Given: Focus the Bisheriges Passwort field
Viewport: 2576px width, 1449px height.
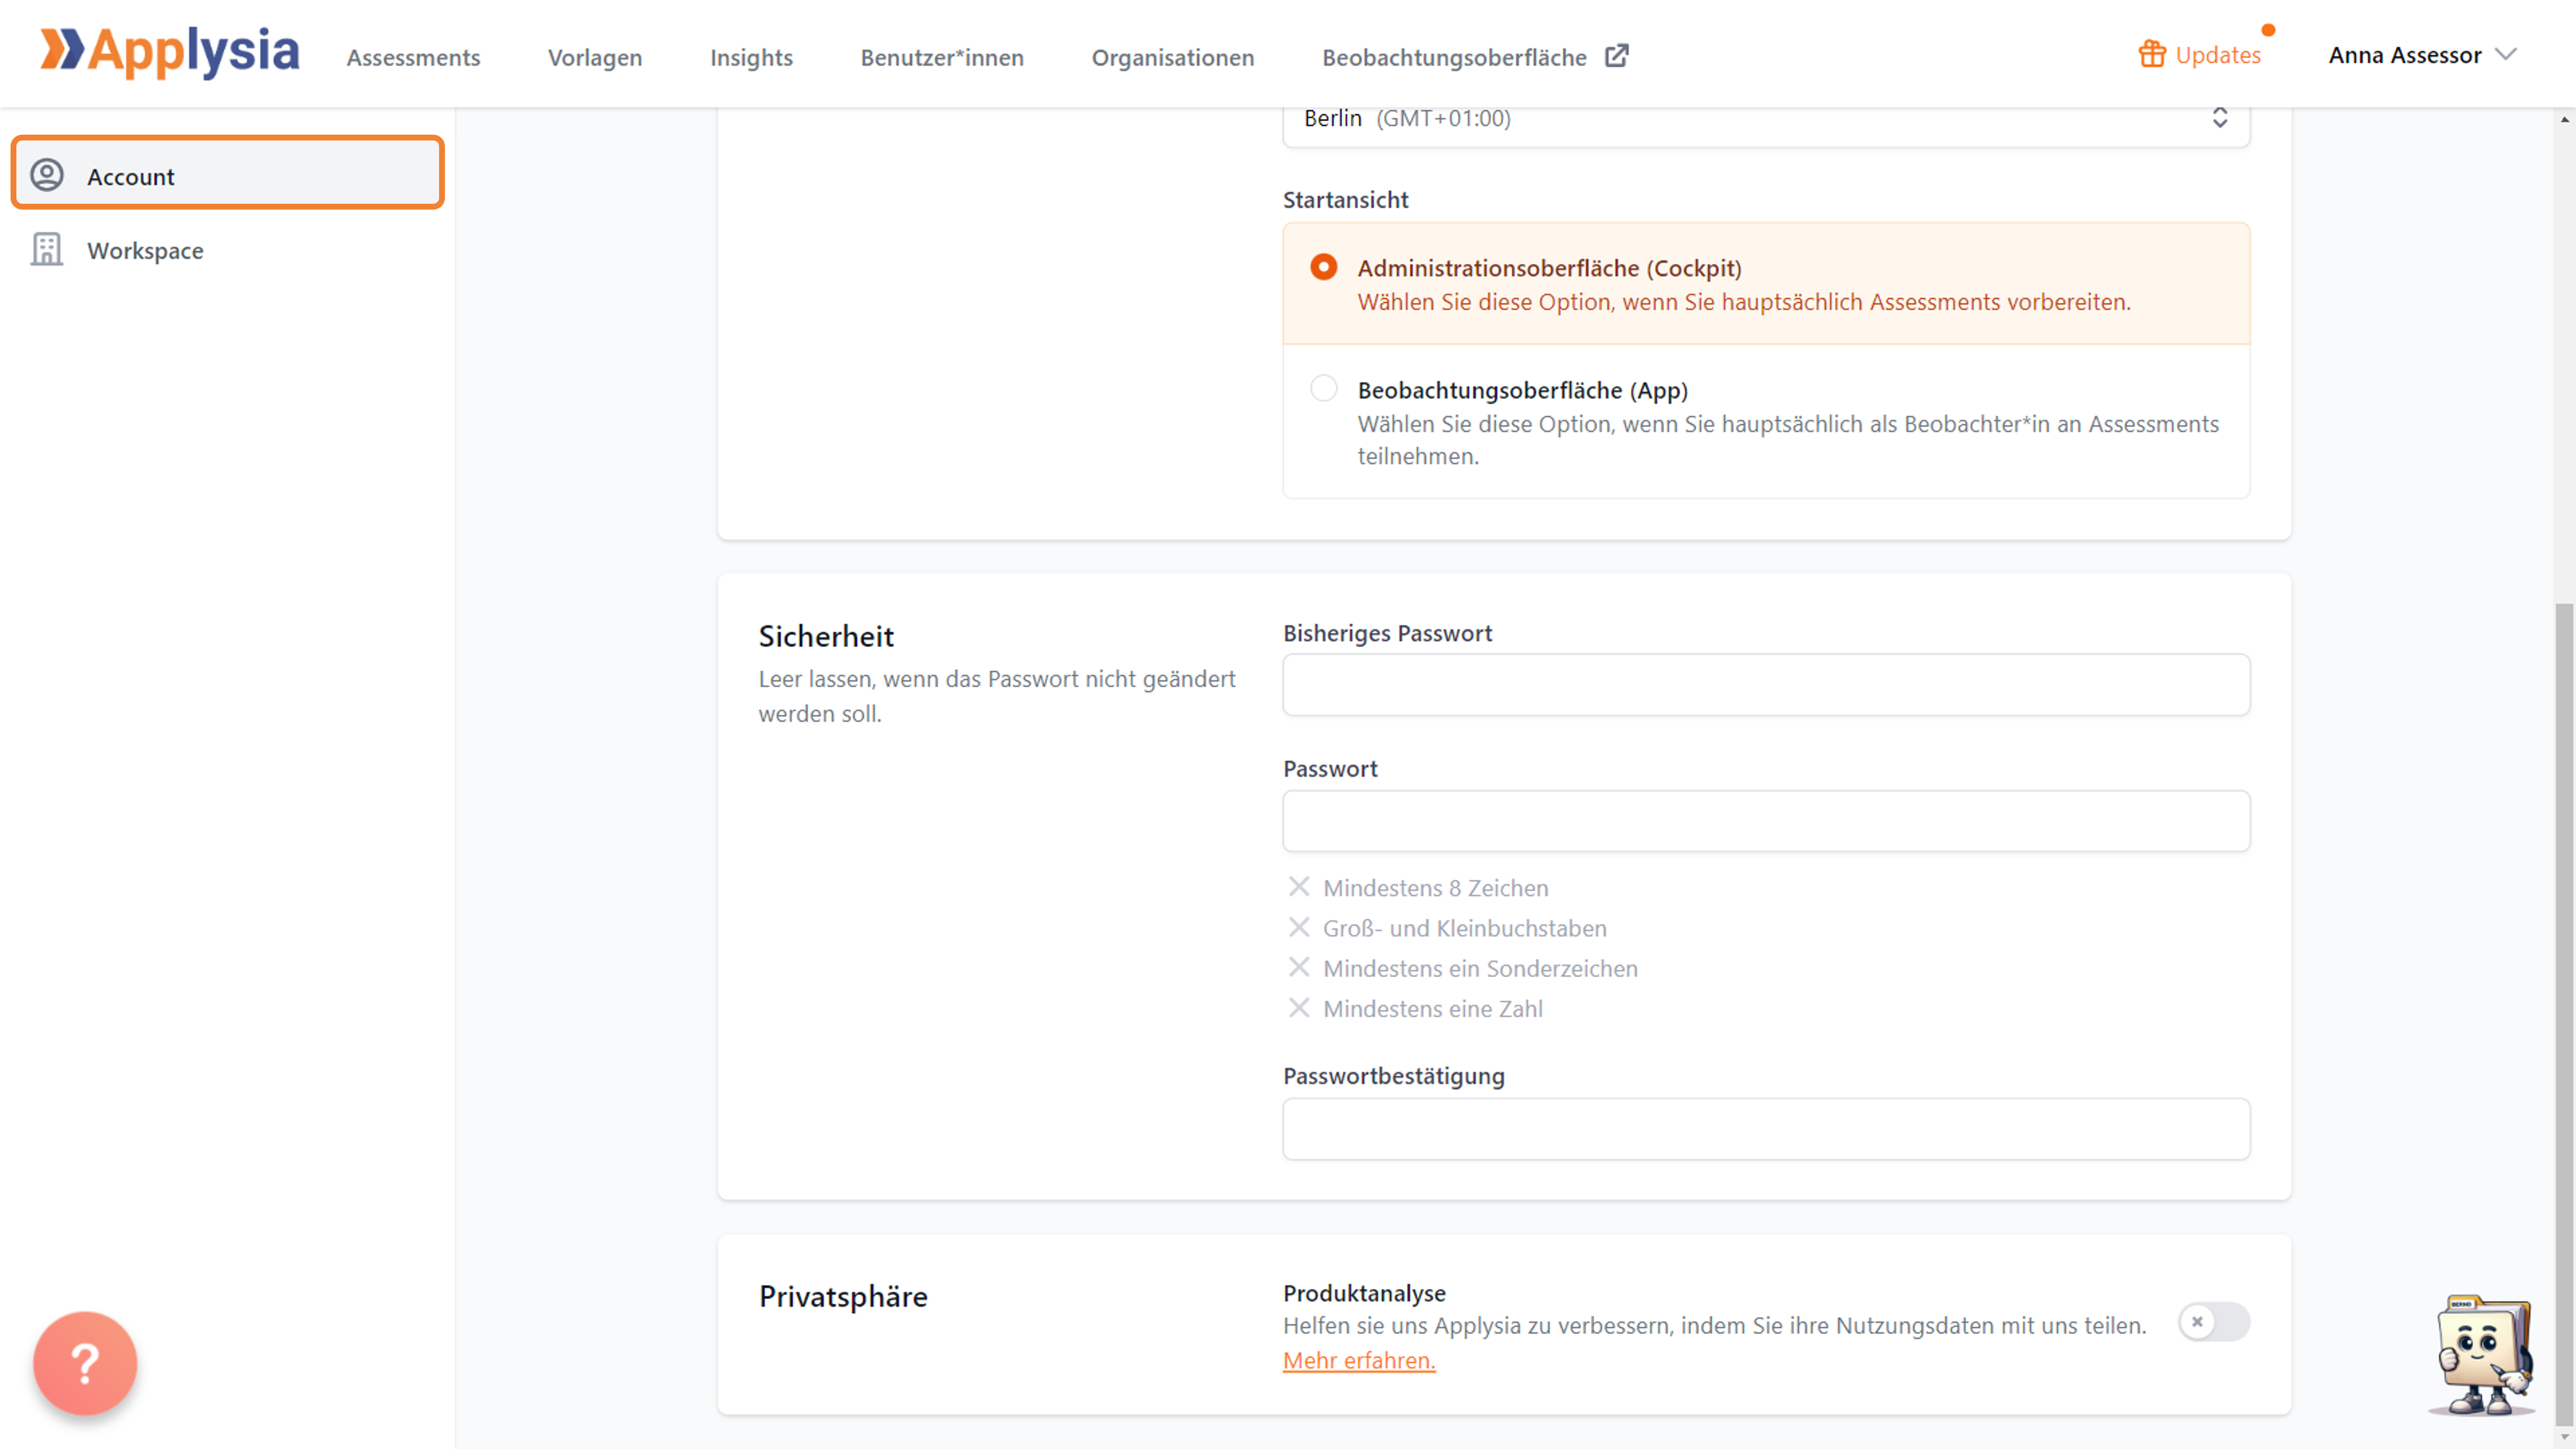Looking at the screenshot, I should point(1766,685).
